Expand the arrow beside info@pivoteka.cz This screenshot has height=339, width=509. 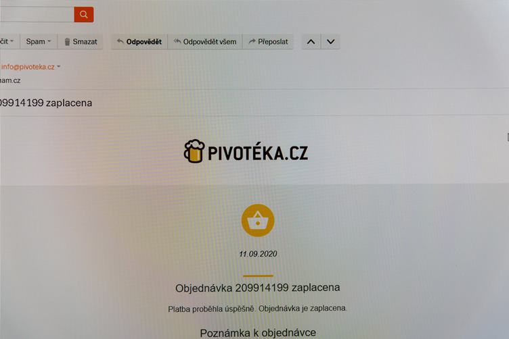tap(58, 67)
